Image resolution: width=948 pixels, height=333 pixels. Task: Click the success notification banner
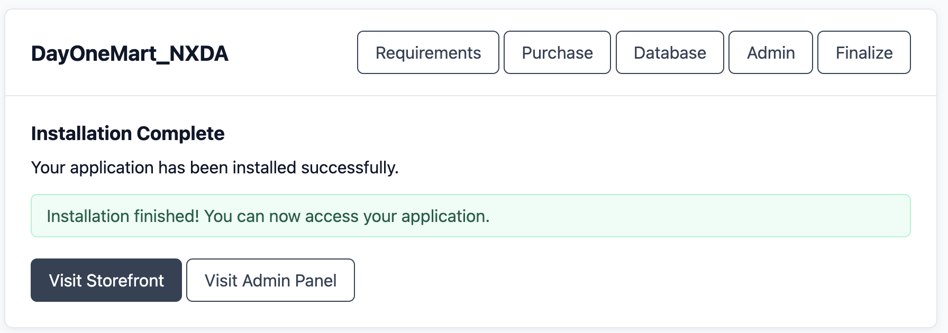pyautogui.click(x=470, y=215)
